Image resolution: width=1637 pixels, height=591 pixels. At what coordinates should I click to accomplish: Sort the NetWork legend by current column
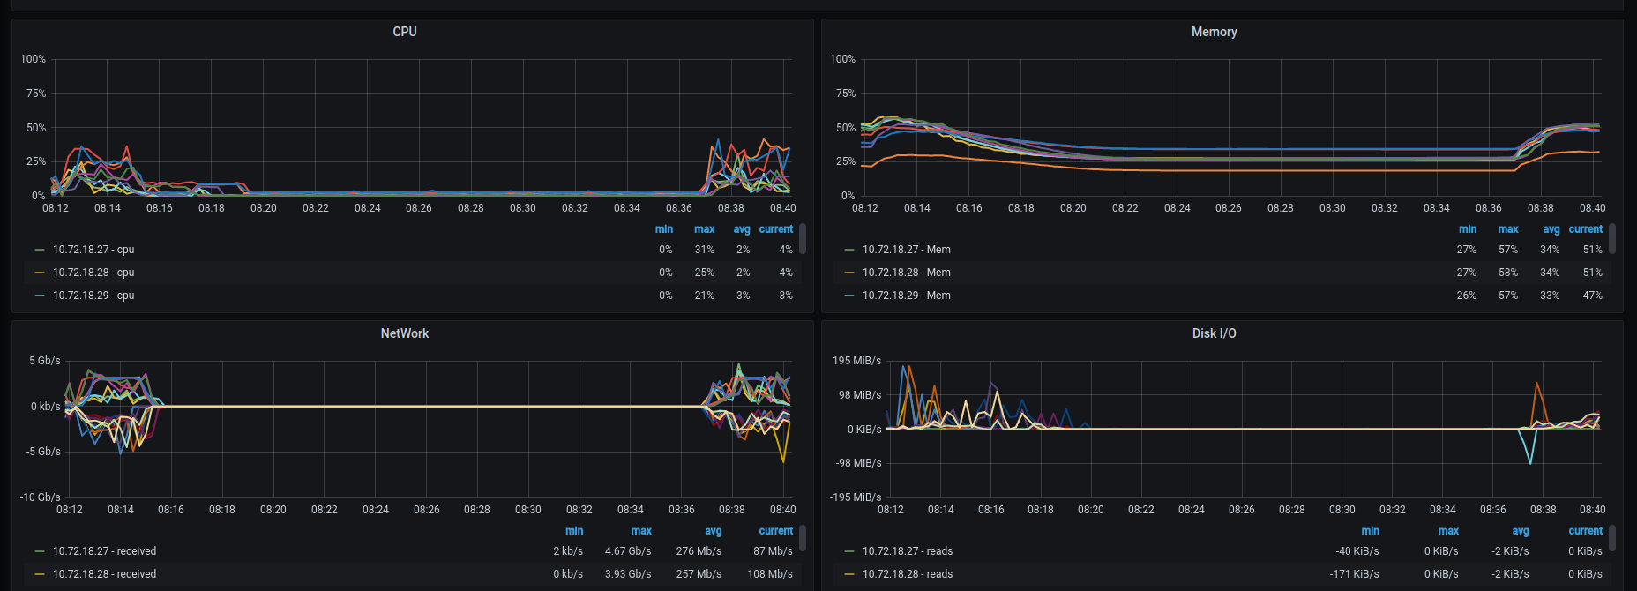tap(775, 531)
